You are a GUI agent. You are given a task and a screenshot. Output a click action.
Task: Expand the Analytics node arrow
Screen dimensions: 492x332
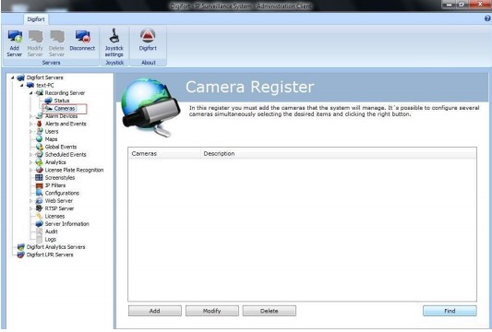pos(30,162)
